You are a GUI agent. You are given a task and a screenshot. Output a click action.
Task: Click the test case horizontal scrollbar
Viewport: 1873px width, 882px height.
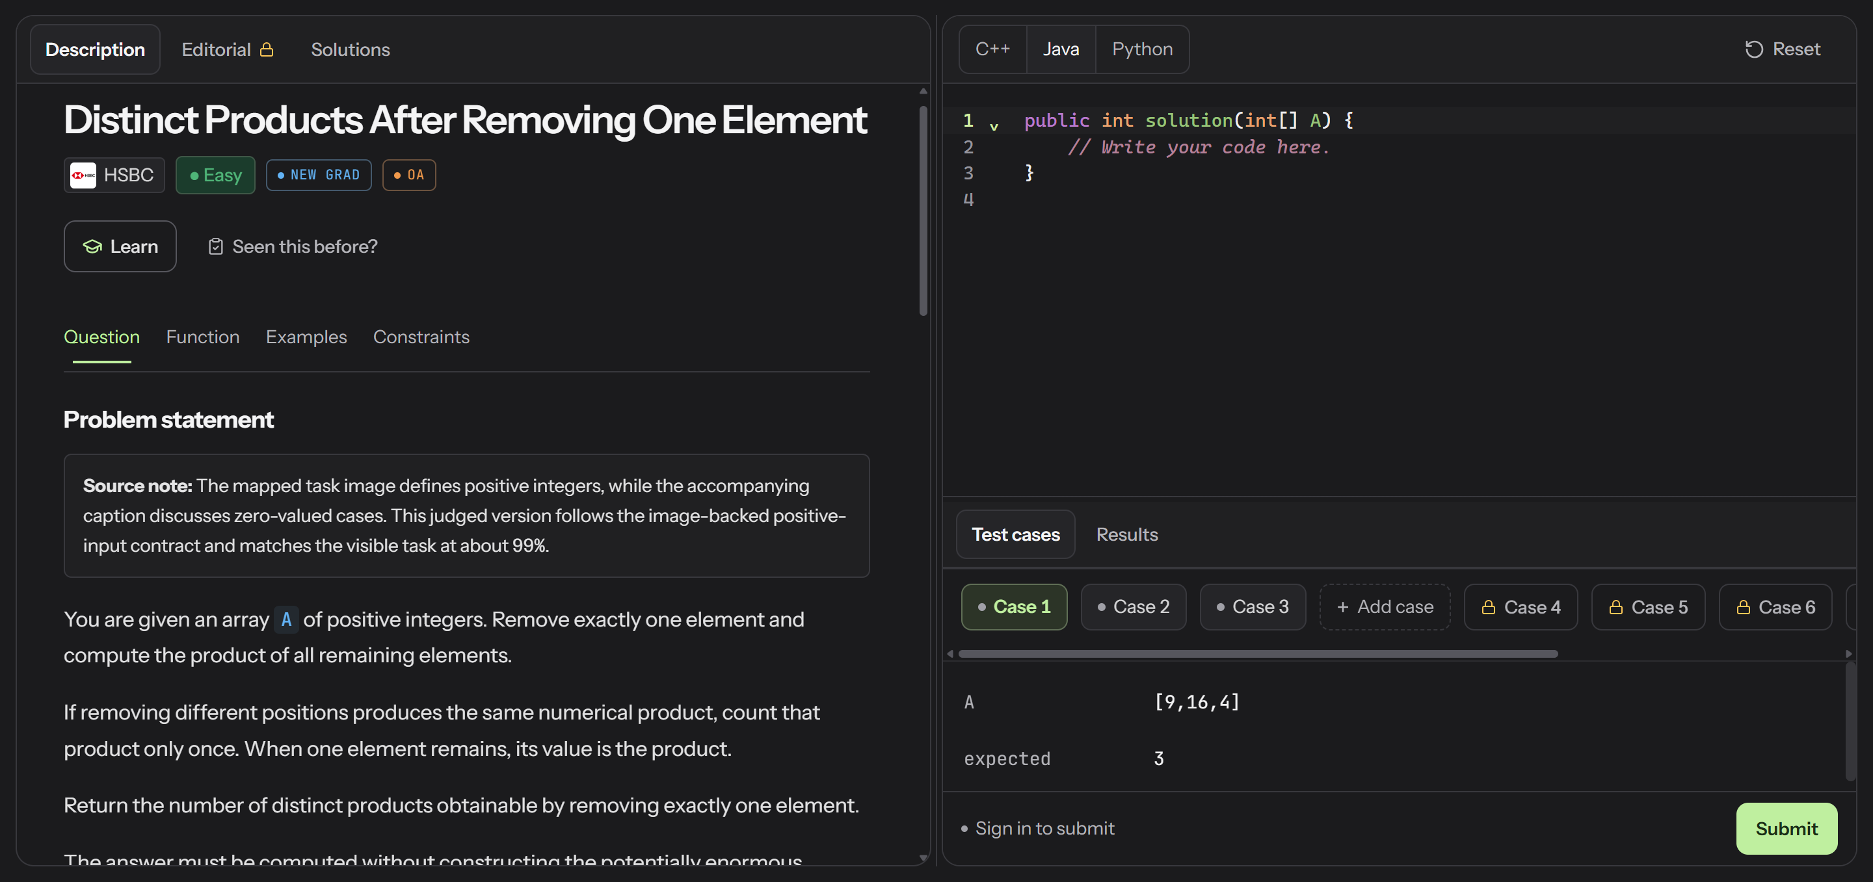click(1258, 654)
